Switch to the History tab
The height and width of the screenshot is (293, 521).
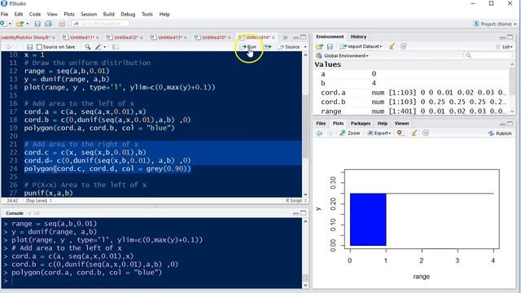pos(358,37)
